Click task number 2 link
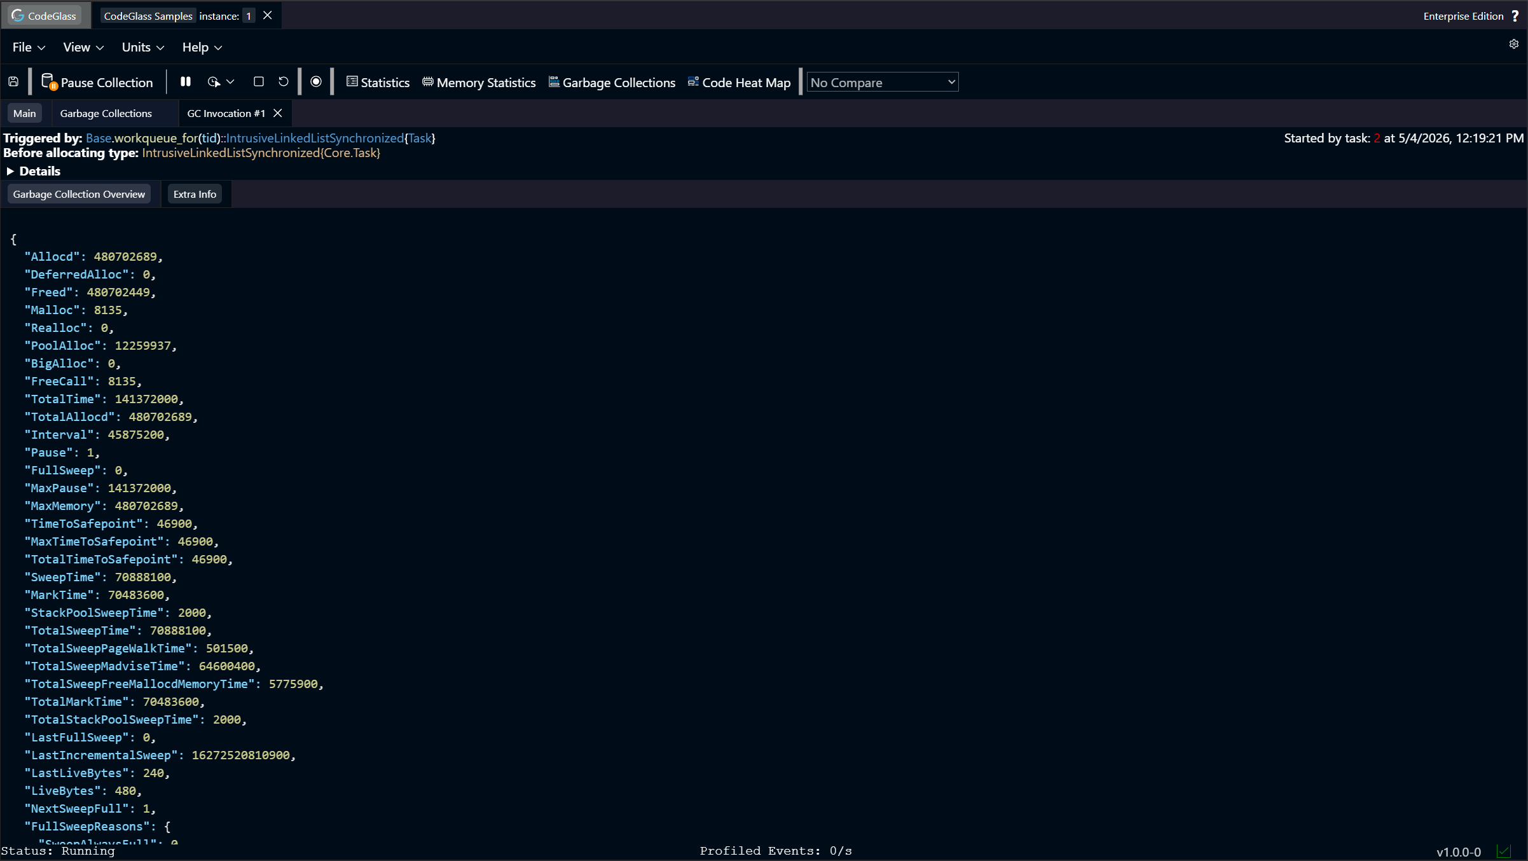 1377,138
